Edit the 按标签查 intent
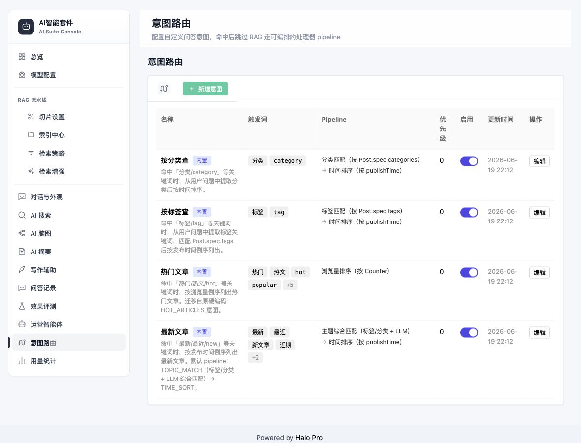Image resolution: width=581 pixels, height=443 pixels. [x=540, y=212]
